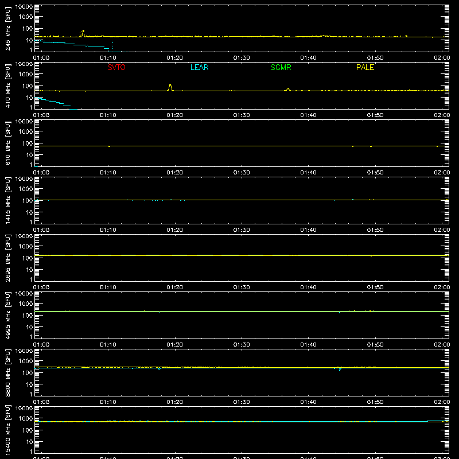Viewport: 459px width, 459px height.
Task: Click the 100 tick on the 610 MHz axis
Action: click(x=28, y=143)
